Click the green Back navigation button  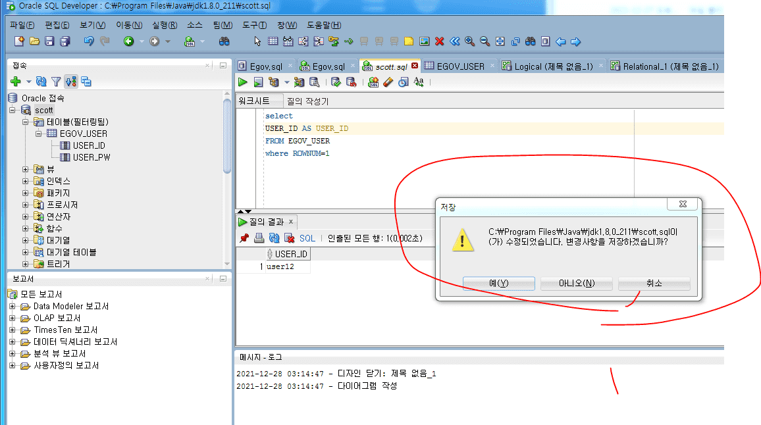[x=128, y=41]
